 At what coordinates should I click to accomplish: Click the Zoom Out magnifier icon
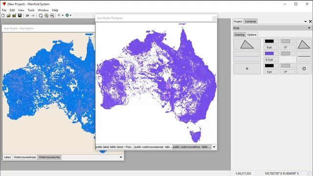coord(52,15)
